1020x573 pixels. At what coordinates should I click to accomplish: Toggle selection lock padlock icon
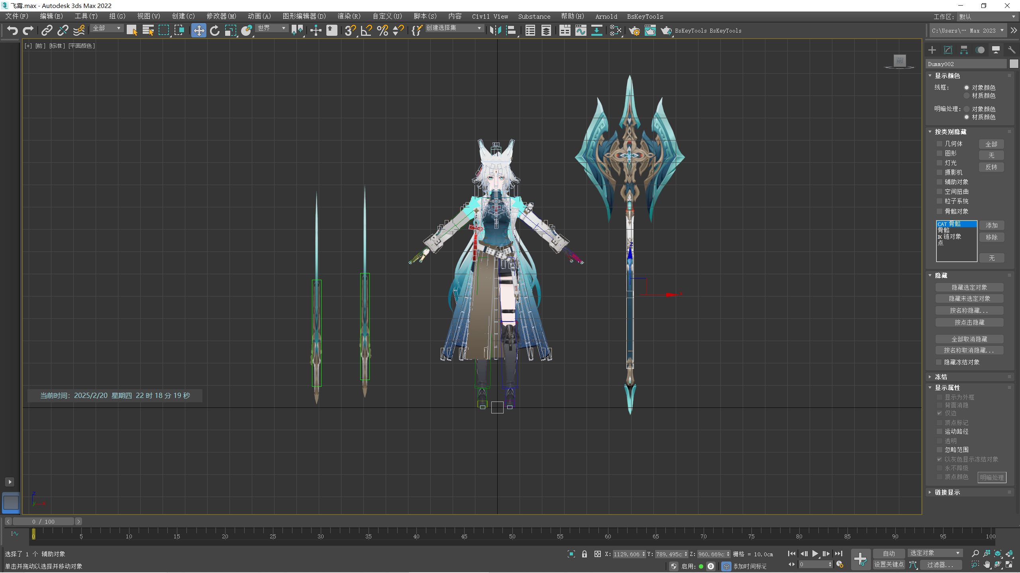pyautogui.click(x=585, y=554)
